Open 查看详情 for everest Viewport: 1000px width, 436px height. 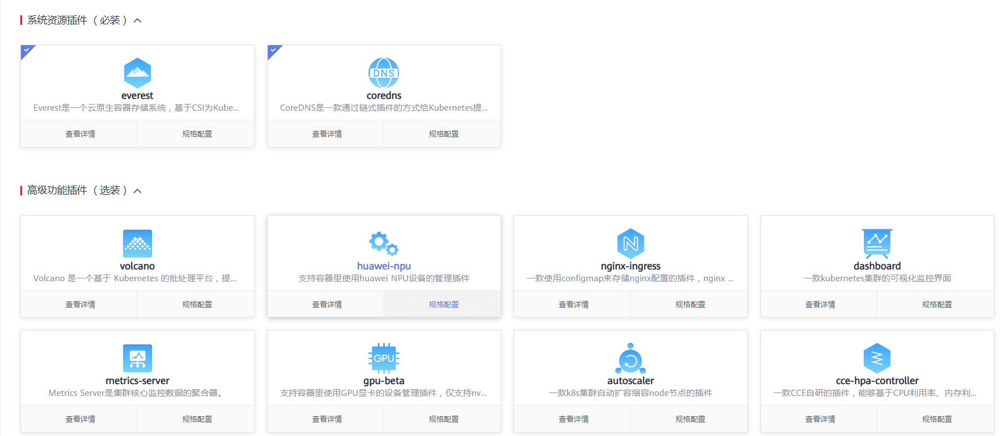[x=80, y=134]
